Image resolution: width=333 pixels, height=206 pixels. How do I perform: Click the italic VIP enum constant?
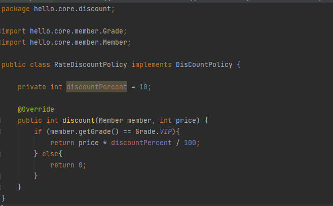pyautogui.click(x=166, y=131)
